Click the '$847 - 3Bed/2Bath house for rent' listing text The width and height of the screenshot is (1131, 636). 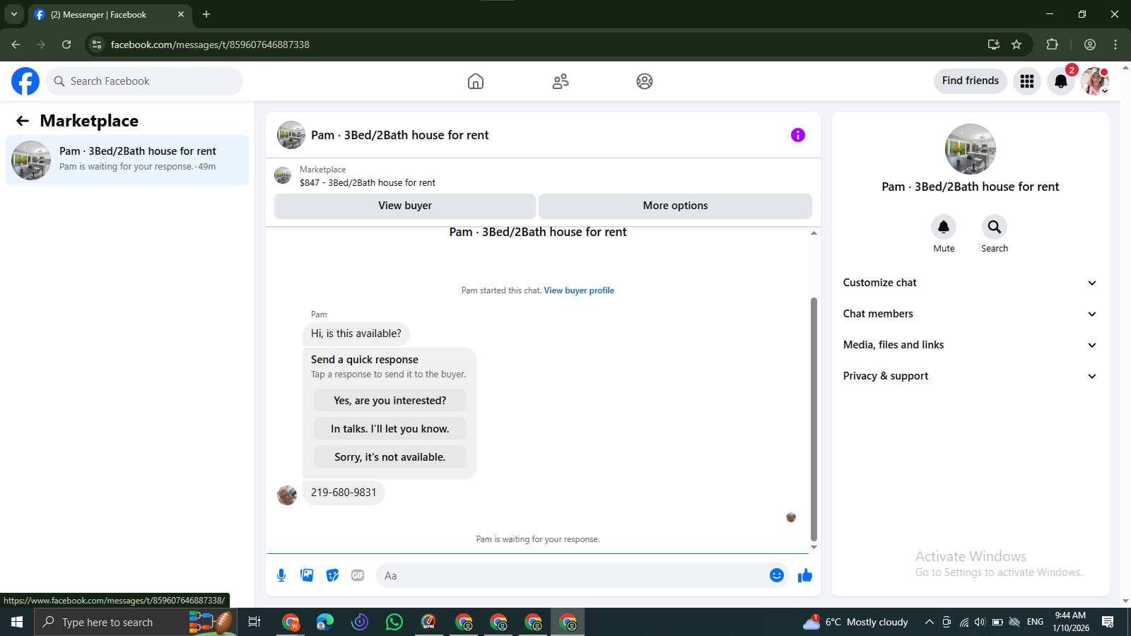point(368,182)
